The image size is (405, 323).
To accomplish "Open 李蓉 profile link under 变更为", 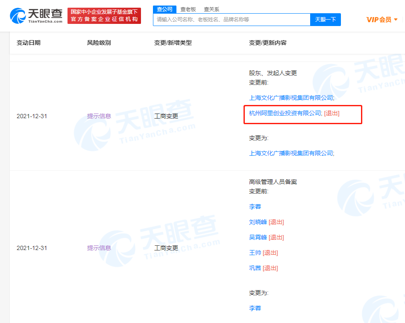I will click(x=255, y=308).
